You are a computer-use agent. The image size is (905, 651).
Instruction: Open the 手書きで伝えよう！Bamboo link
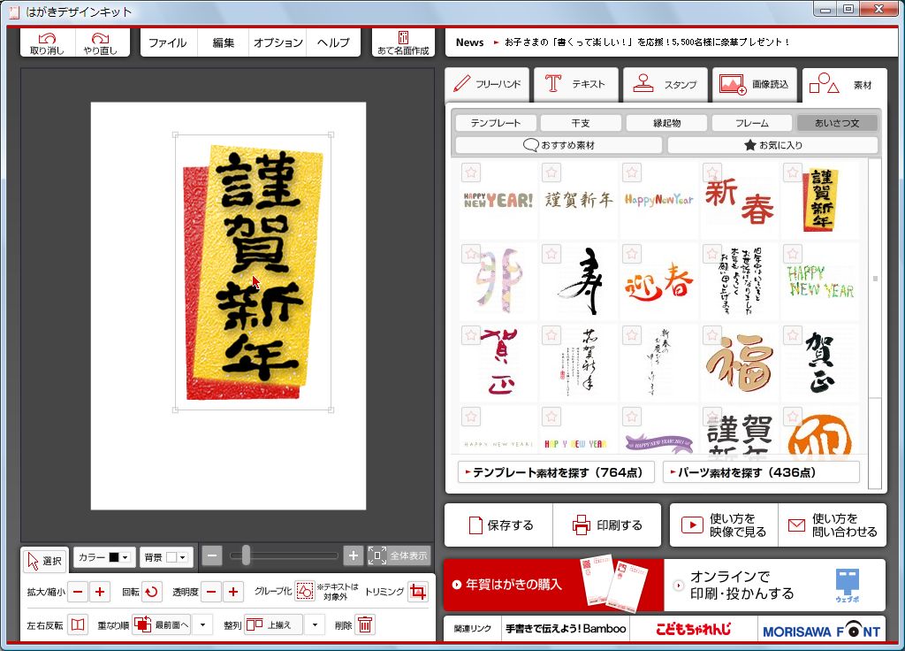pos(565,629)
